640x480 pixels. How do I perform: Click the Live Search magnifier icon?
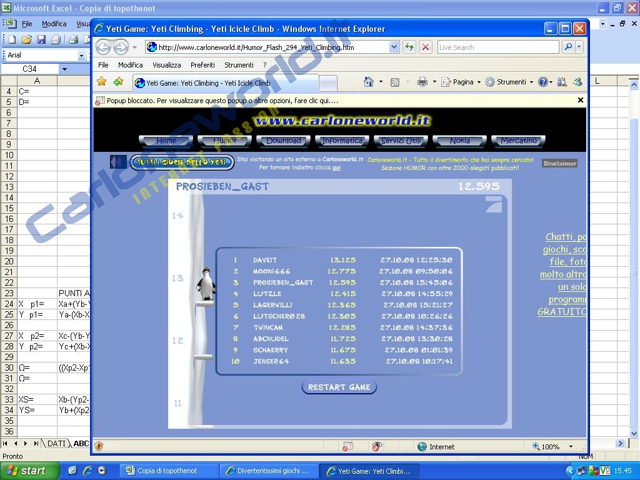point(568,47)
